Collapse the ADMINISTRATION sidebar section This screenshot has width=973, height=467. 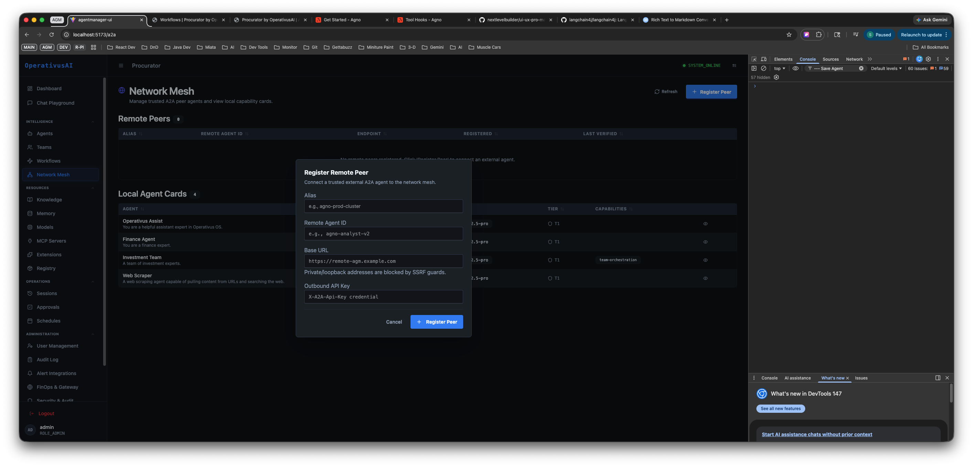(92, 334)
